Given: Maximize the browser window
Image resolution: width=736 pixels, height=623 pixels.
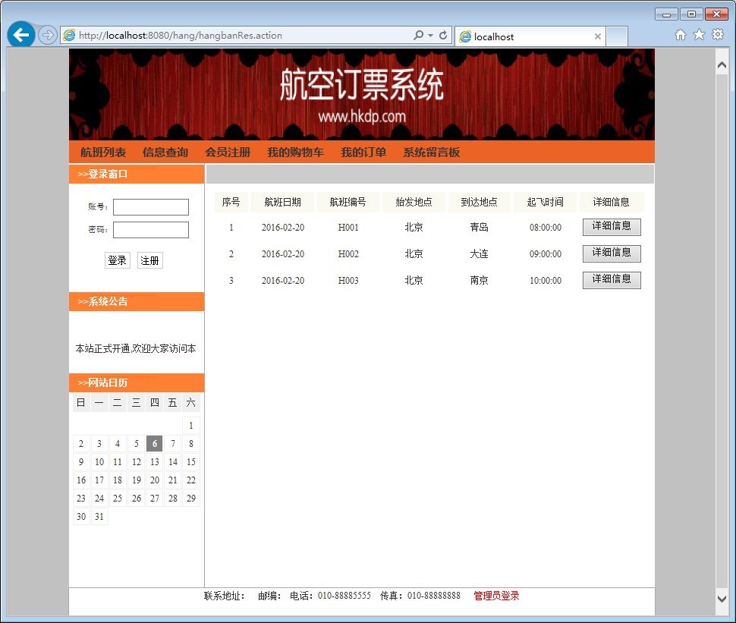Looking at the screenshot, I should [691, 14].
